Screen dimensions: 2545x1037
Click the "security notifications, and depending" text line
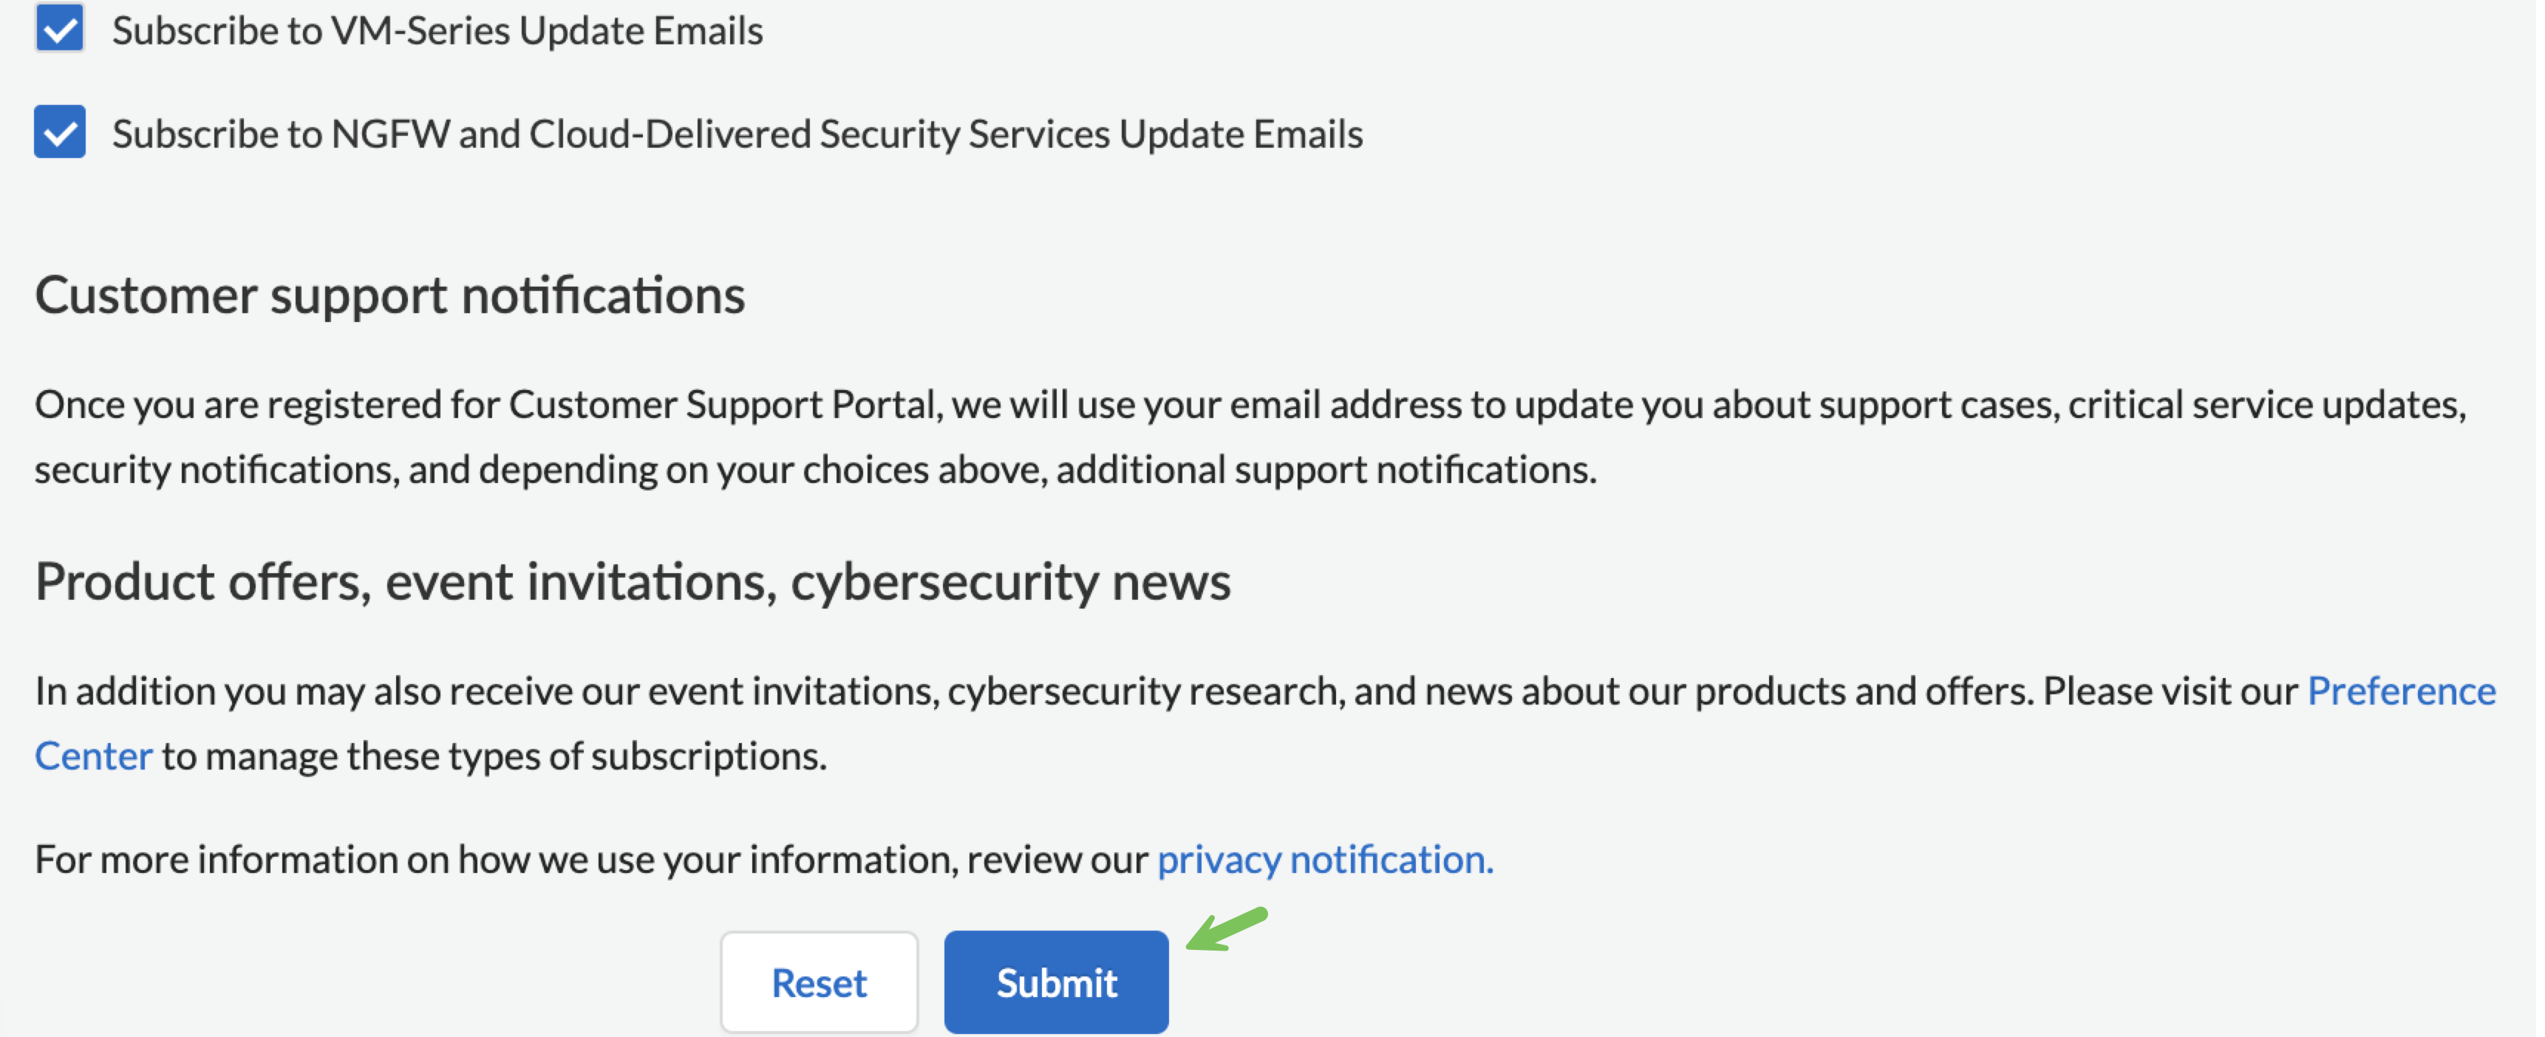(x=814, y=469)
